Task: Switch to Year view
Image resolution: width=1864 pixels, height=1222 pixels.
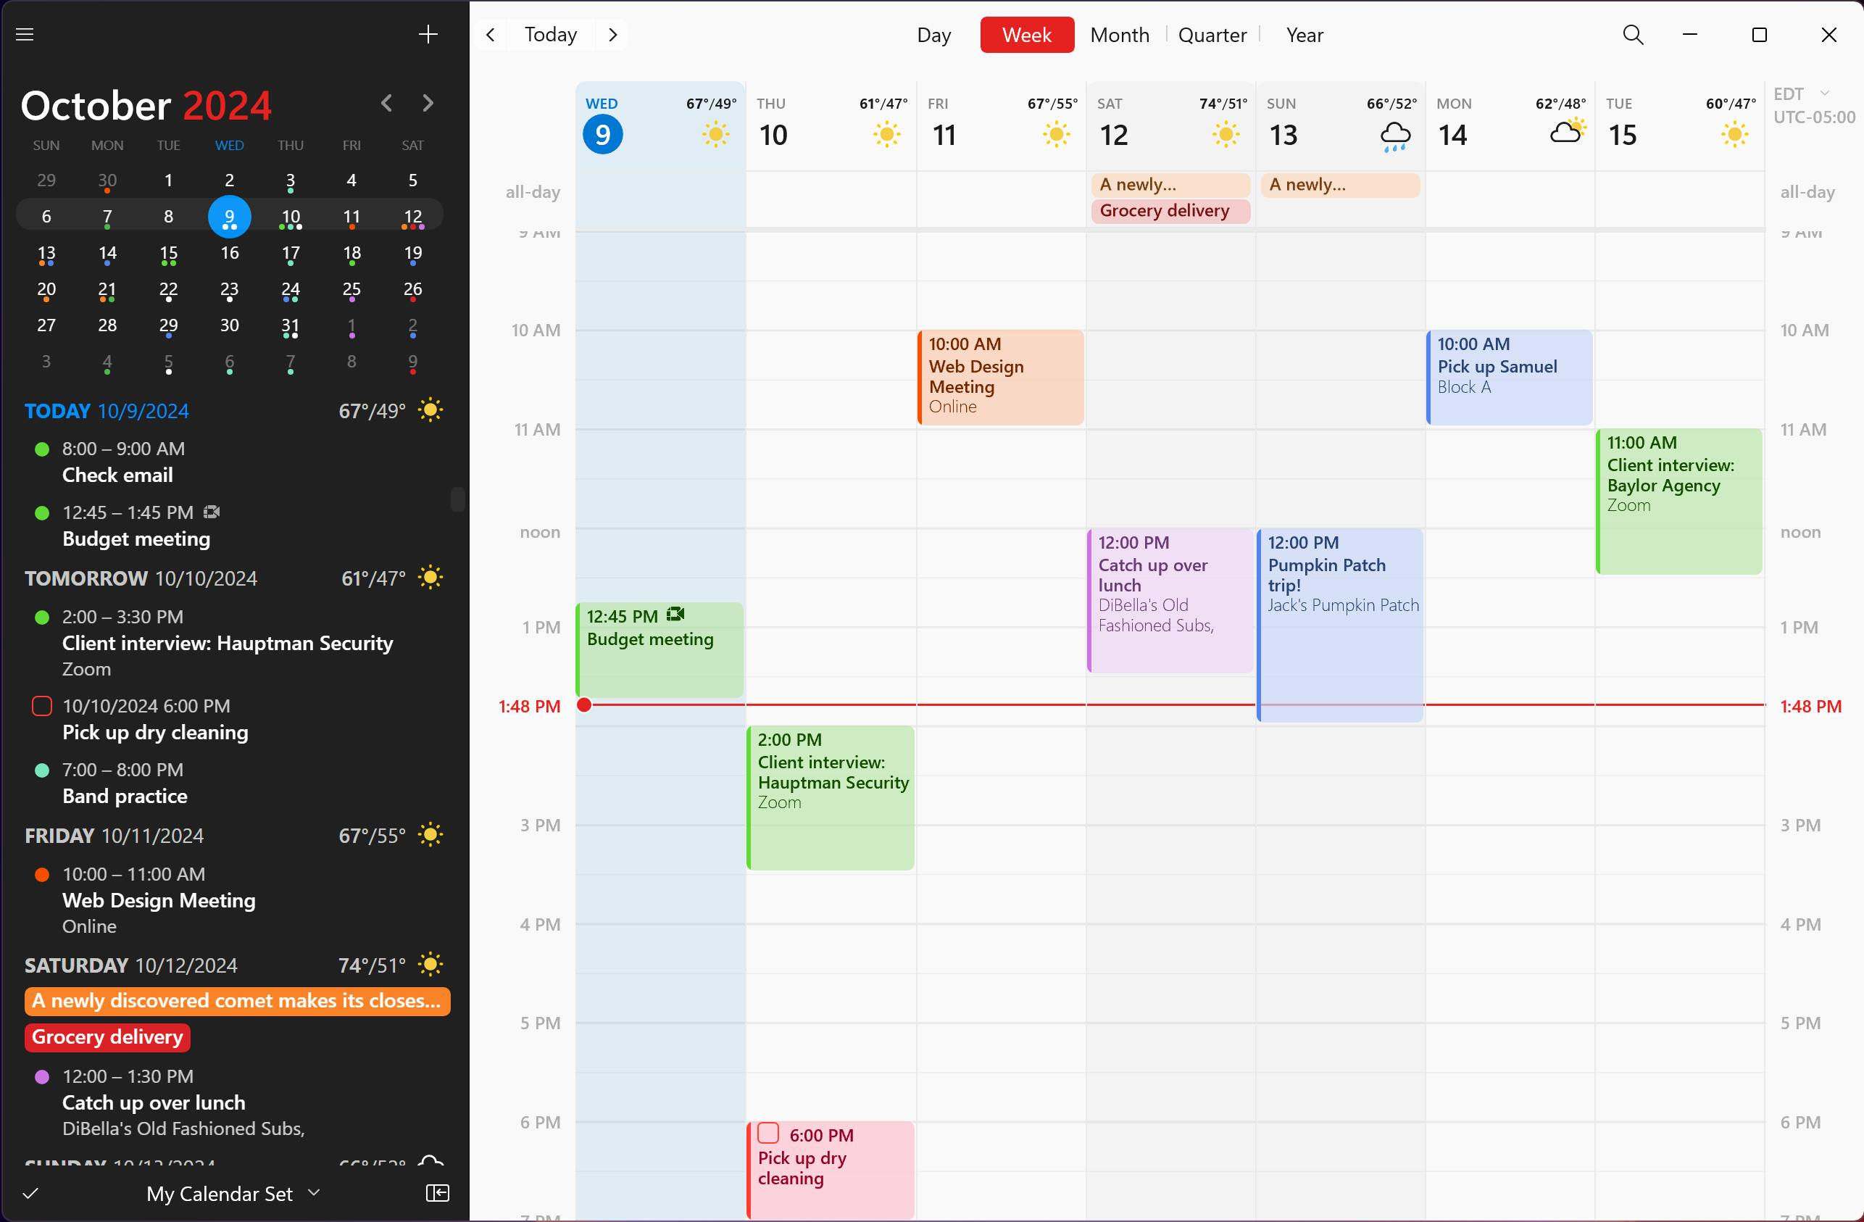Action: pyautogui.click(x=1304, y=36)
